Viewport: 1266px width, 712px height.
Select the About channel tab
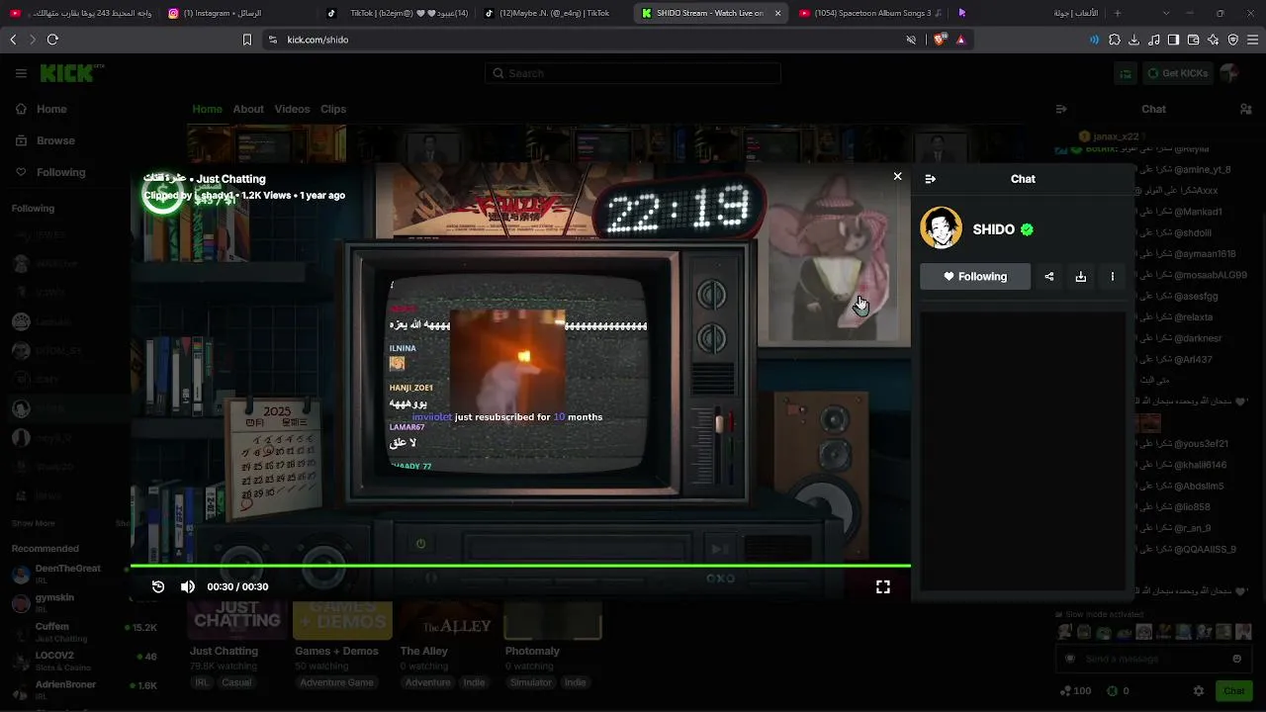[248, 109]
